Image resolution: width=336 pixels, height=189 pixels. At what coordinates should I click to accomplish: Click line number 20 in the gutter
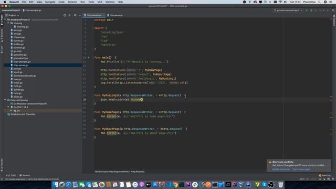(85, 99)
